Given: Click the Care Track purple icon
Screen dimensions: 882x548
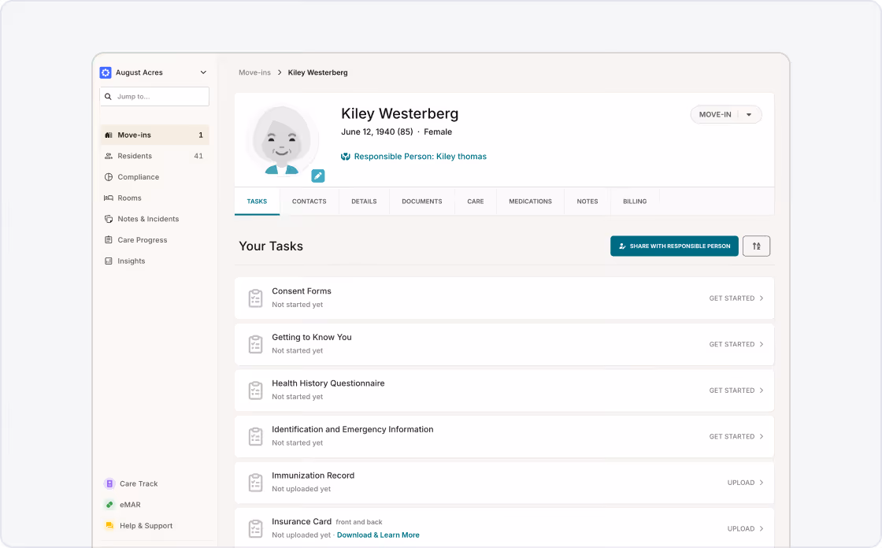Looking at the screenshot, I should pos(109,484).
